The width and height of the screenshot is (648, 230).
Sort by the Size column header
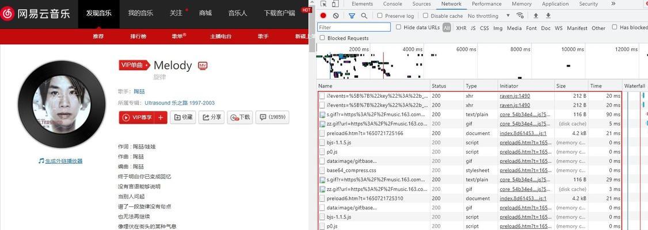pos(571,86)
